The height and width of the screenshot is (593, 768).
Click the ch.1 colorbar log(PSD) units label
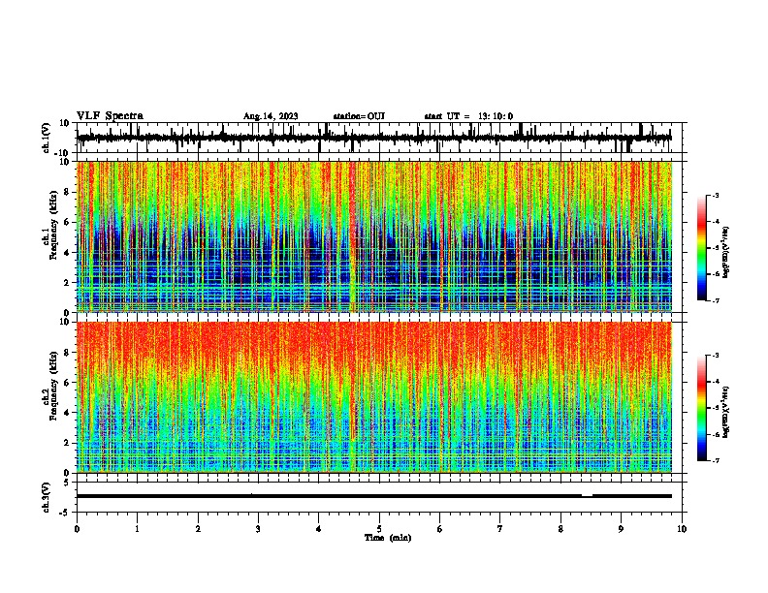click(x=726, y=253)
